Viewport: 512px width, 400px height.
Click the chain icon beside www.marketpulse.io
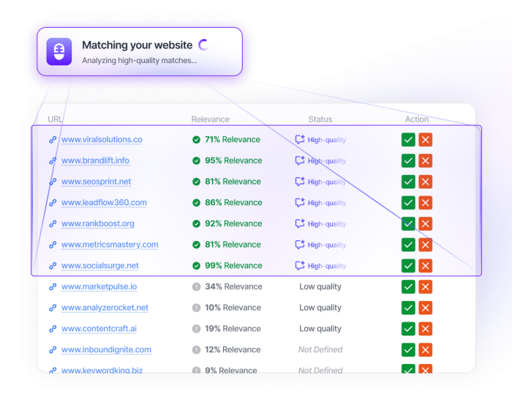tap(53, 287)
